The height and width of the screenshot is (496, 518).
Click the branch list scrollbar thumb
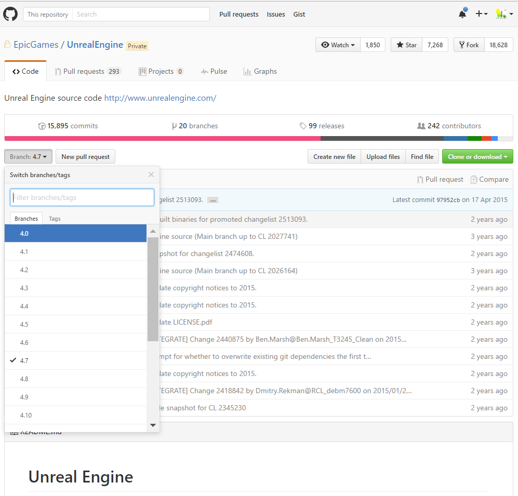pyautogui.click(x=153, y=289)
